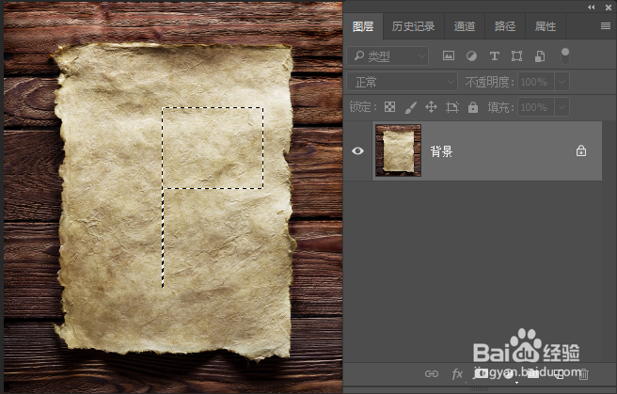Toggle the layer filtering on/off switch
617x394 pixels.
(x=565, y=55)
